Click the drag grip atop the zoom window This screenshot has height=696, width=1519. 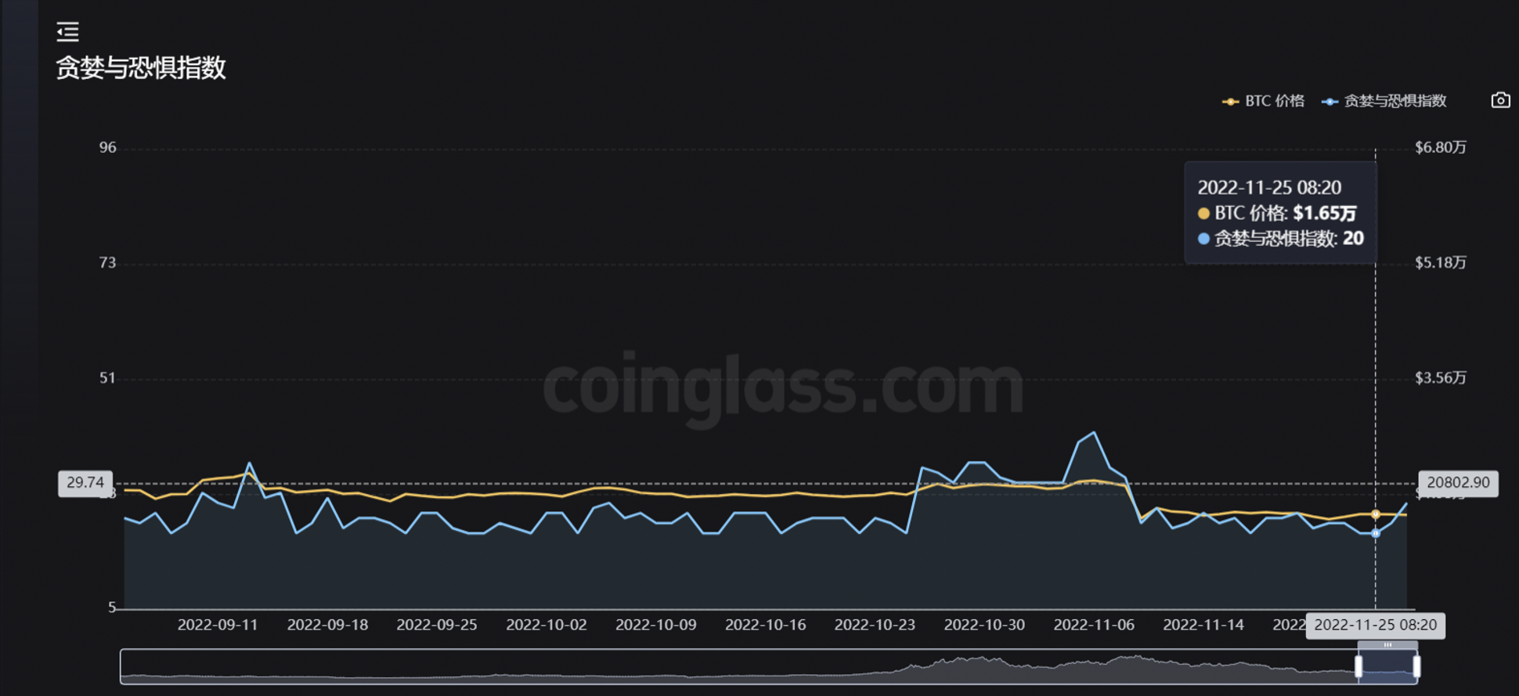1387,645
